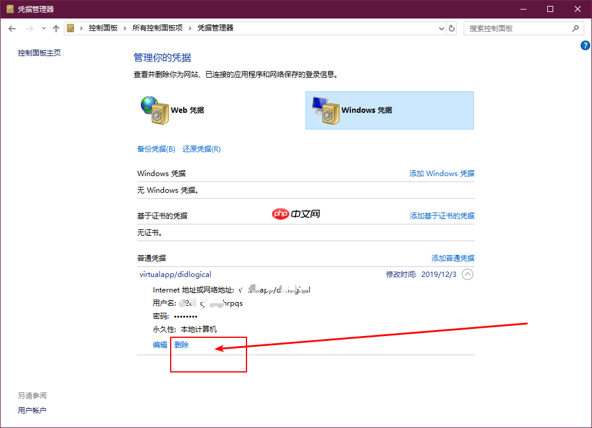Open 备份凭据(B)
Viewport: 592px width, 428px height.
[156, 149]
